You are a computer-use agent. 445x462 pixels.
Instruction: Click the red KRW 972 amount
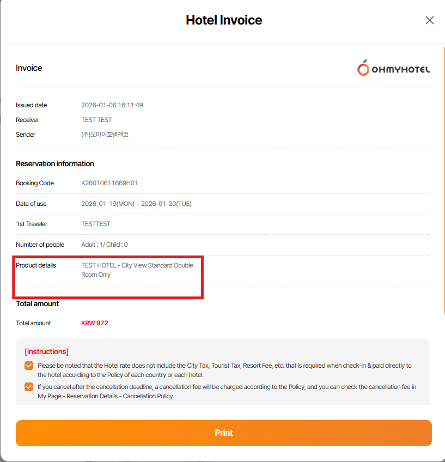(95, 323)
